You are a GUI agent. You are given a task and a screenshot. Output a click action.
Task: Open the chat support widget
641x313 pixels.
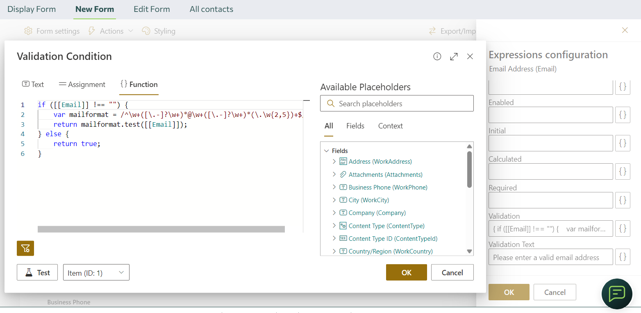[x=616, y=294]
